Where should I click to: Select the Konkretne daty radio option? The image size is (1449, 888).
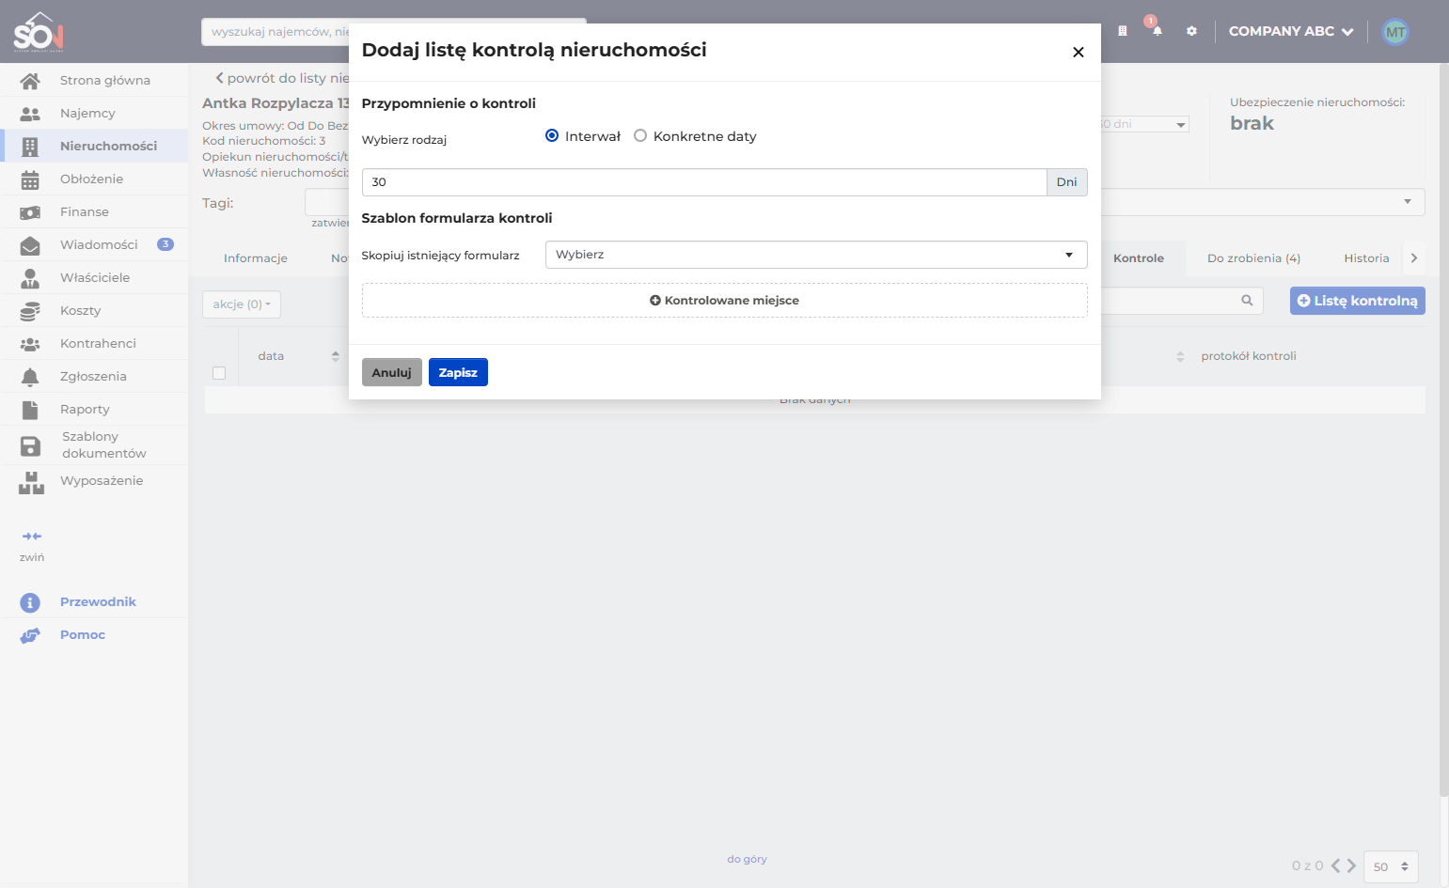640,136
